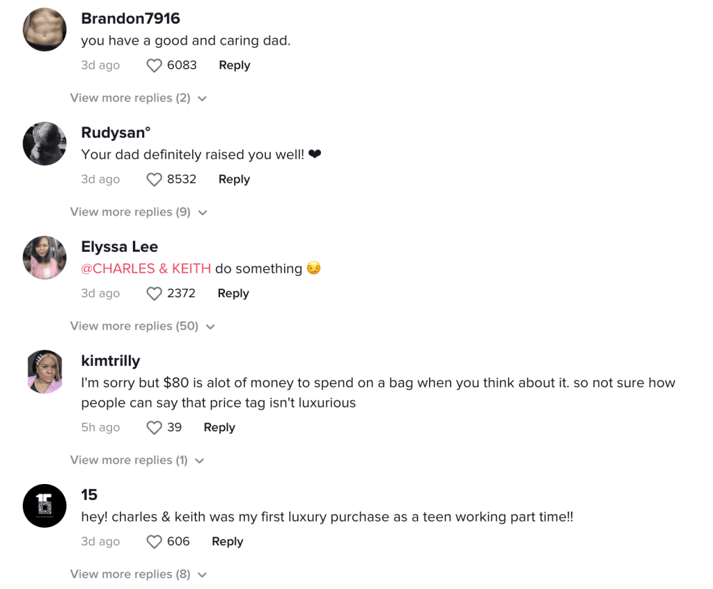Open the CHARLES & KEITH mention link
This screenshot has width=713, height=589.
(x=146, y=268)
